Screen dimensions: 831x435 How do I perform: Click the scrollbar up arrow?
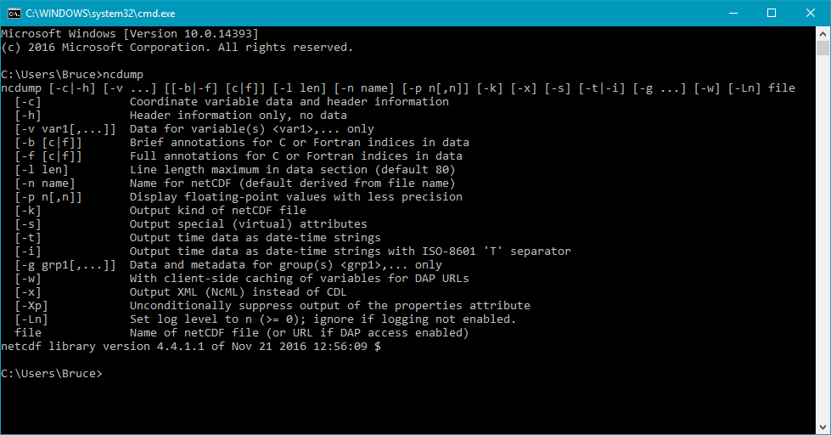click(823, 33)
